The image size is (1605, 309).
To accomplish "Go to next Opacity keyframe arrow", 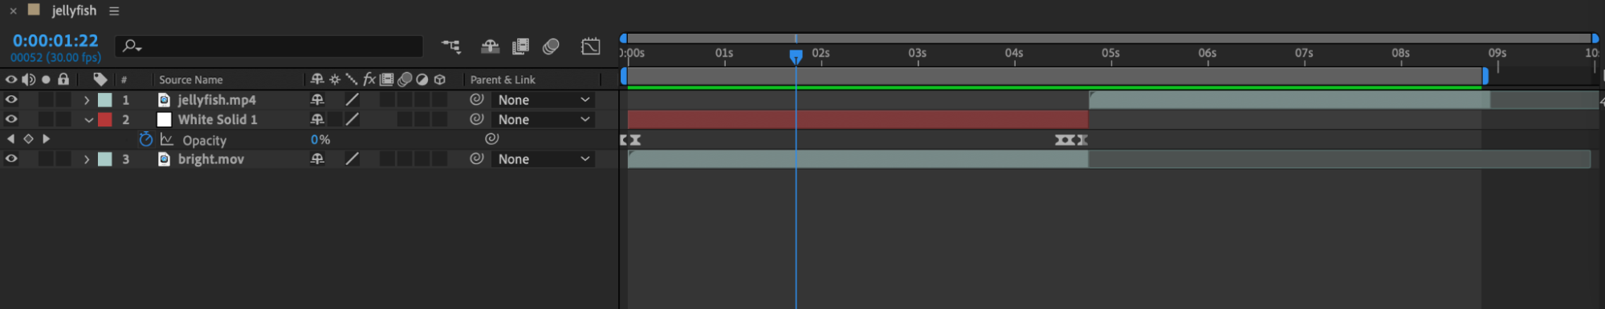I will (x=46, y=139).
